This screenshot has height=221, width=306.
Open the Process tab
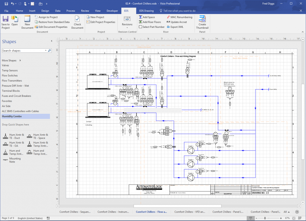(71, 11)
